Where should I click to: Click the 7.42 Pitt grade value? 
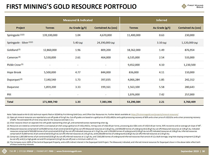[x=161, y=94]
